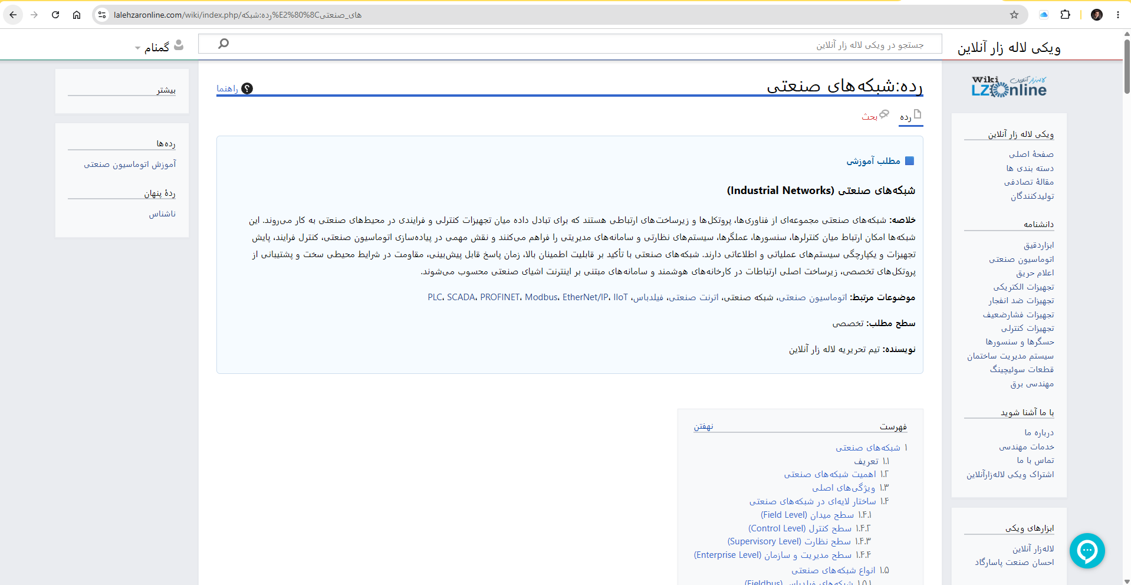The width and height of the screenshot is (1131, 585).
Task: Click the PROFINET related topic link
Action: 500,297
